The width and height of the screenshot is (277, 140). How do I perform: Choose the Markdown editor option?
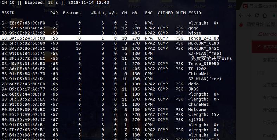(267, 34)
